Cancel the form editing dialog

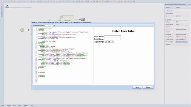coord(148,87)
